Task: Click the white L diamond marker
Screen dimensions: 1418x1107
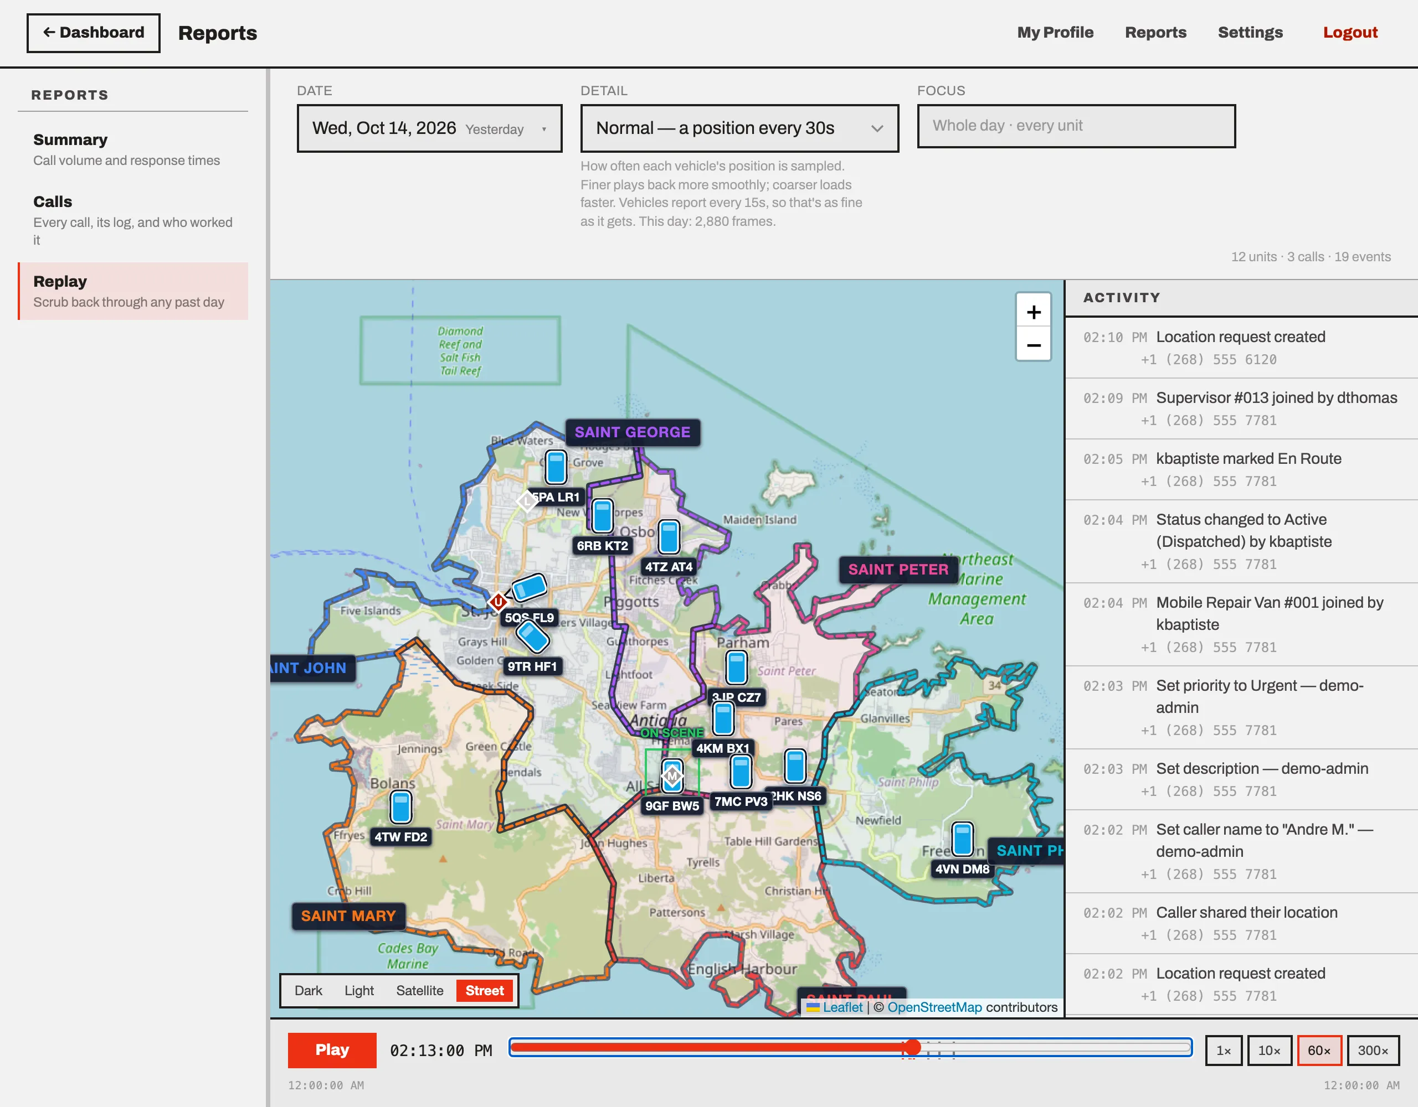Action: 527,501
